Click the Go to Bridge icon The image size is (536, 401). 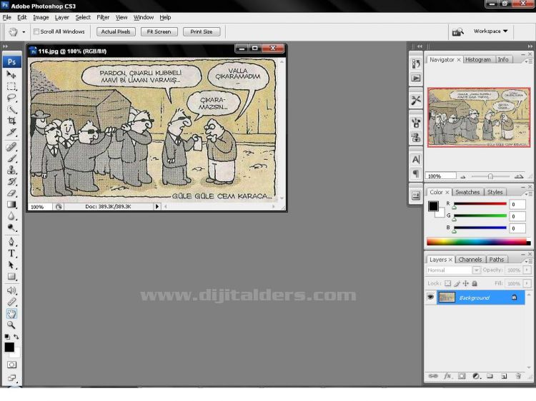(x=457, y=32)
